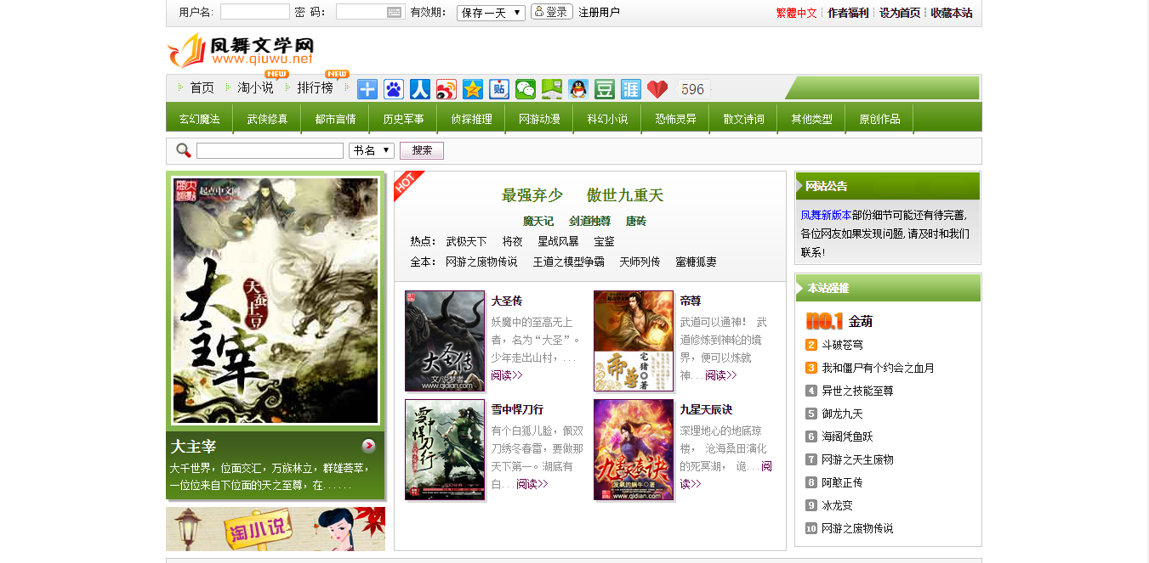Select 历史军事 category tab
This screenshot has width=1149, height=563.
403,119
